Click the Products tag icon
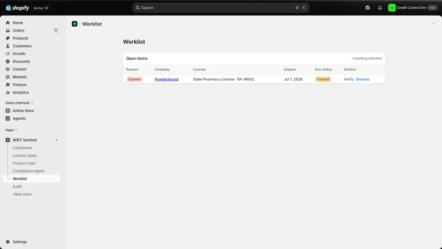The image size is (442, 249). [8, 38]
